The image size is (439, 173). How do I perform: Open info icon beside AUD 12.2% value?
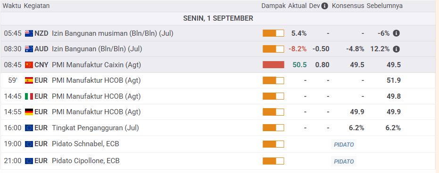point(396,49)
